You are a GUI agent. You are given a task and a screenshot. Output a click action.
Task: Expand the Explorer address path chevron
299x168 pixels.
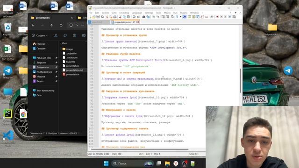point(77,25)
